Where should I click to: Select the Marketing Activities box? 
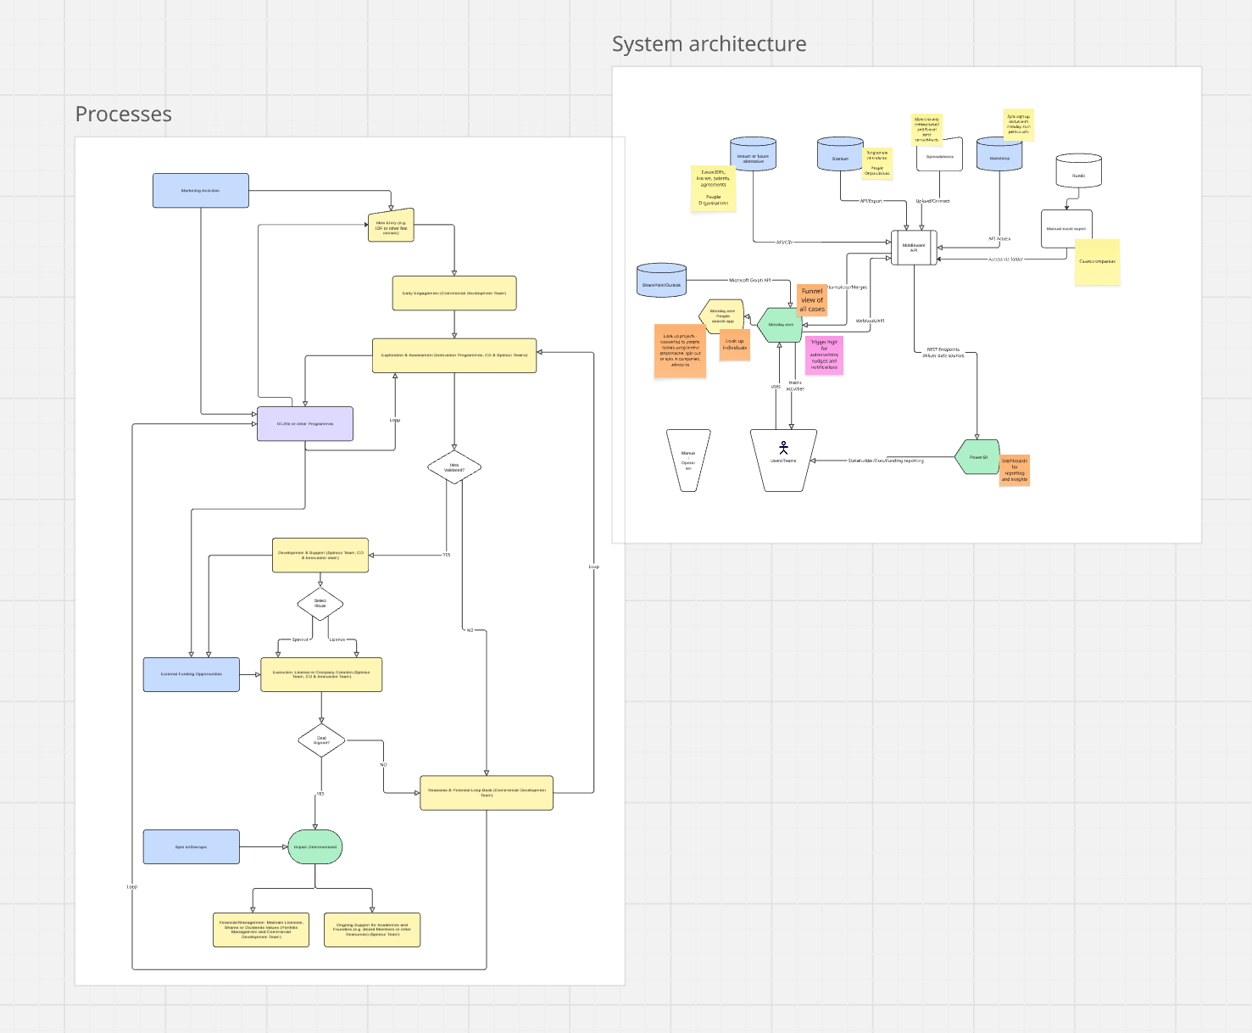point(201,191)
